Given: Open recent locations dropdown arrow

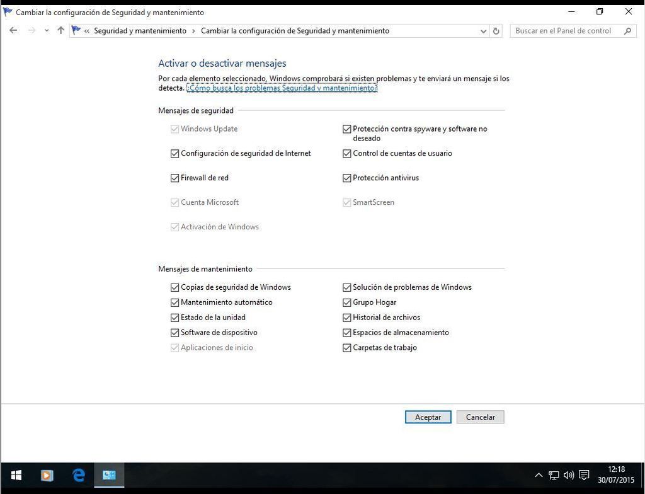Looking at the screenshot, I should click(47, 30).
